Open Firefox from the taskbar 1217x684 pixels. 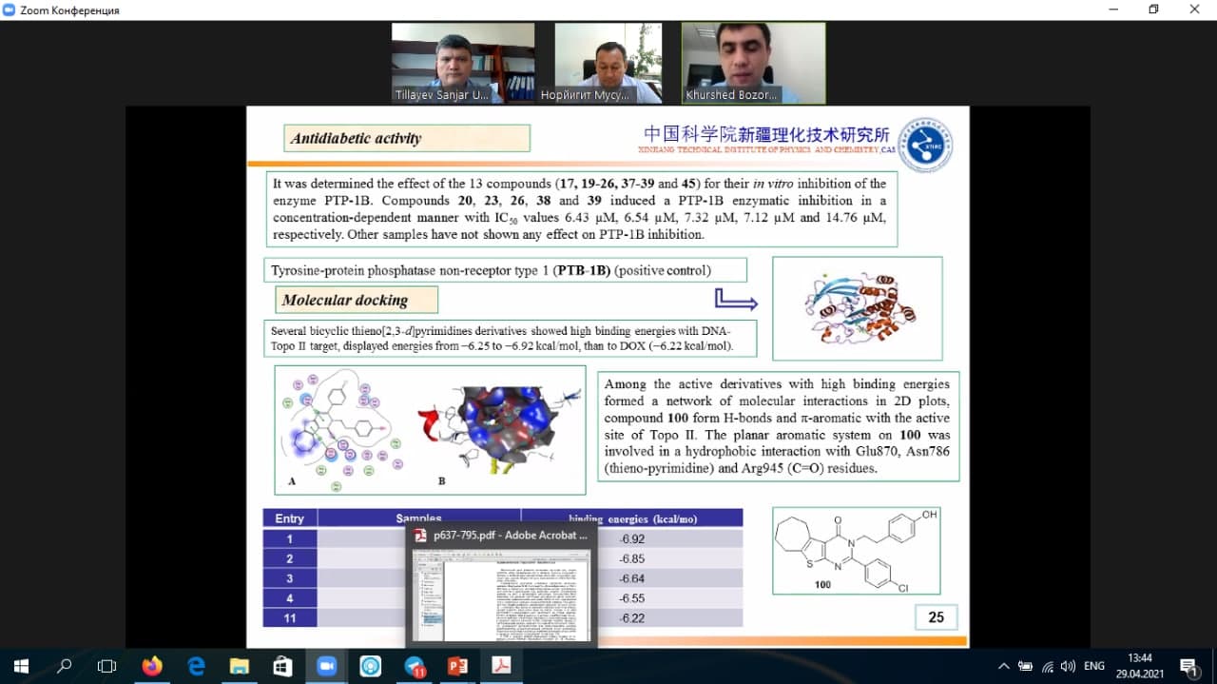pos(152,666)
